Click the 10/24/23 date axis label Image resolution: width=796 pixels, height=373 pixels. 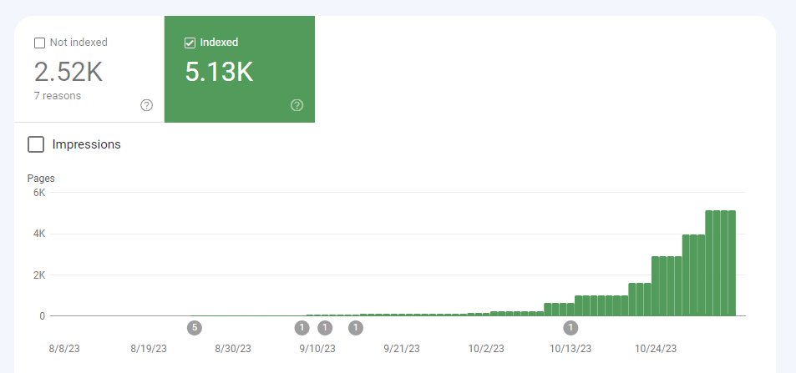click(x=656, y=349)
